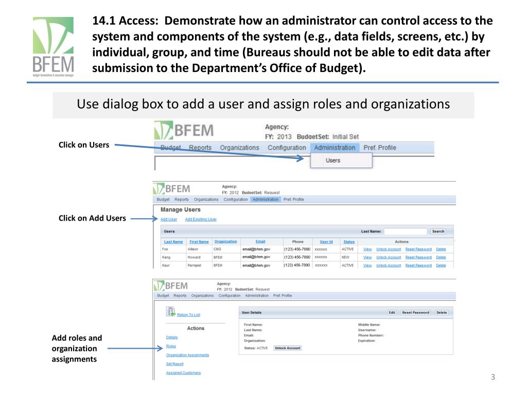Open Organizations menu on User Details screen

coord(202,296)
